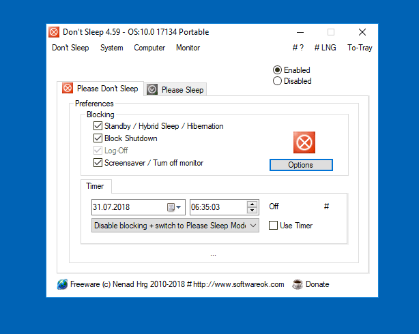
Task: Click the globe icon beside Freeware text
Action: pyautogui.click(x=62, y=284)
